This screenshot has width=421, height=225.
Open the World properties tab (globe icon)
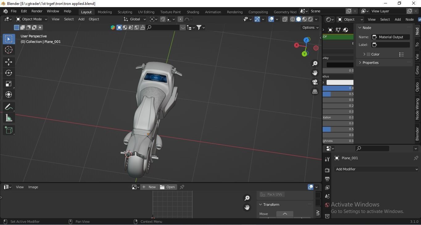point(327,205)
